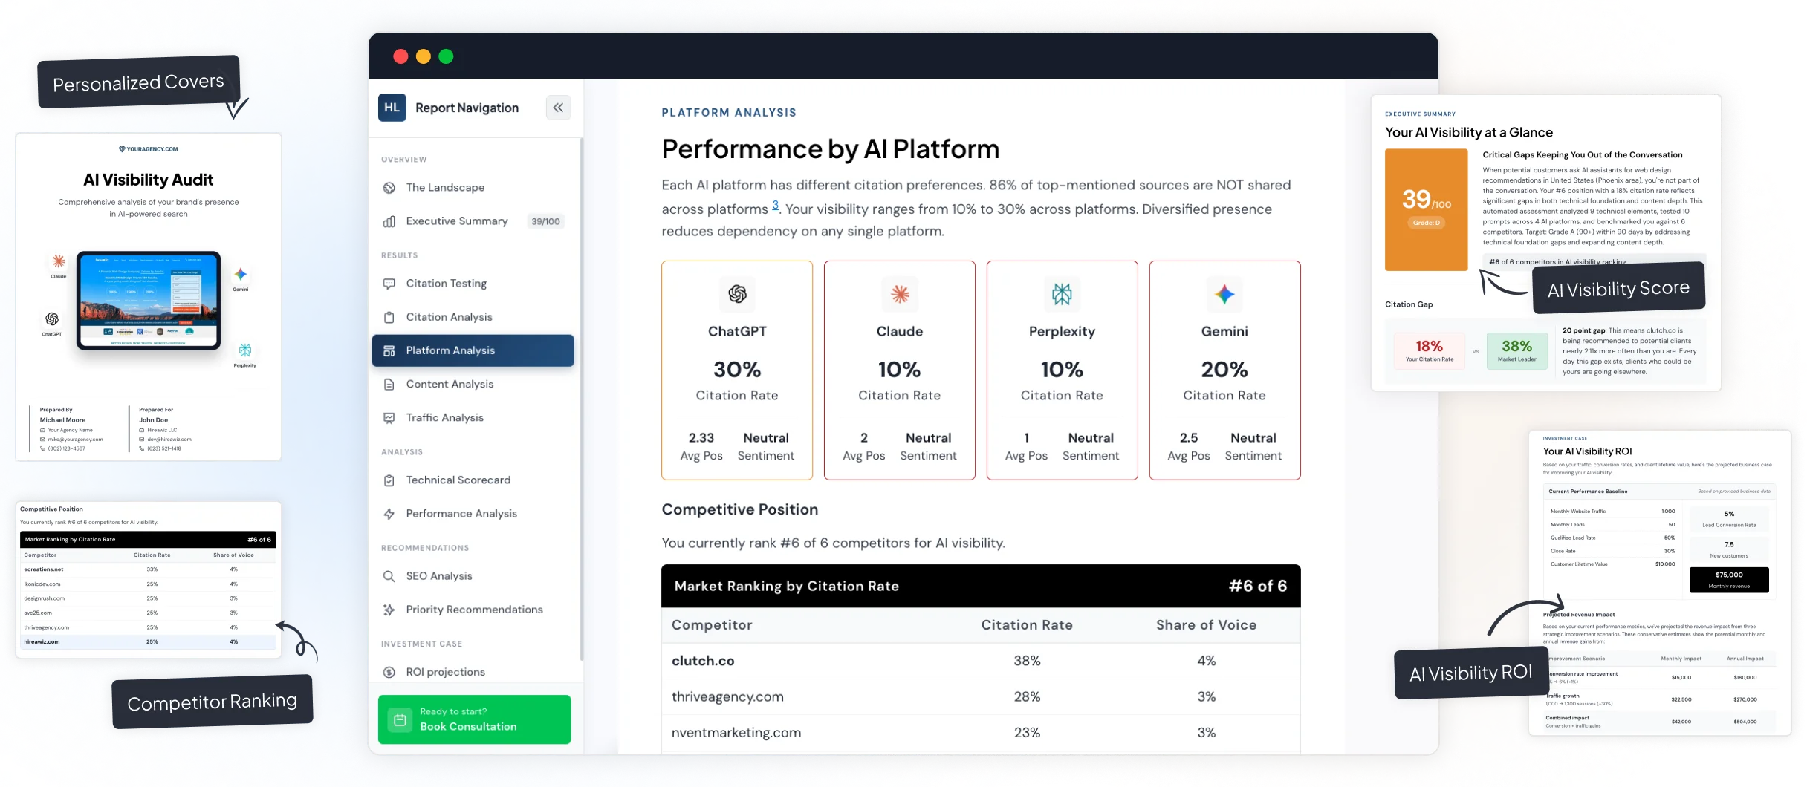The image size is (1807, 787).
Task: Click the Competitor column header
Action: tap(712, 625)
